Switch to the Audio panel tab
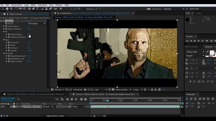 point(199,13)
